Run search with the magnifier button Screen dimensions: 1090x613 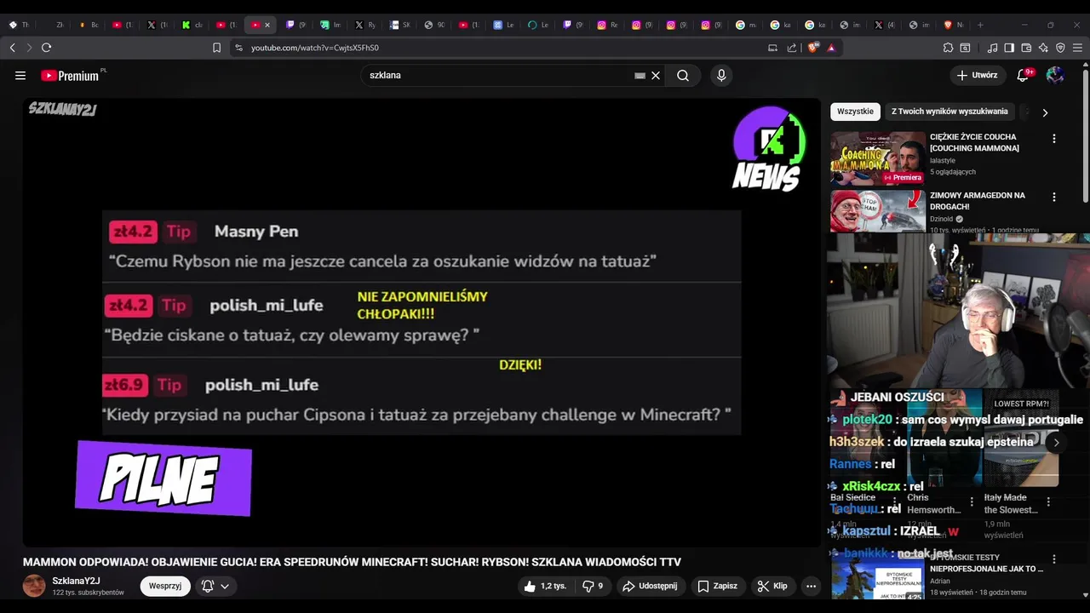point(683,76)
